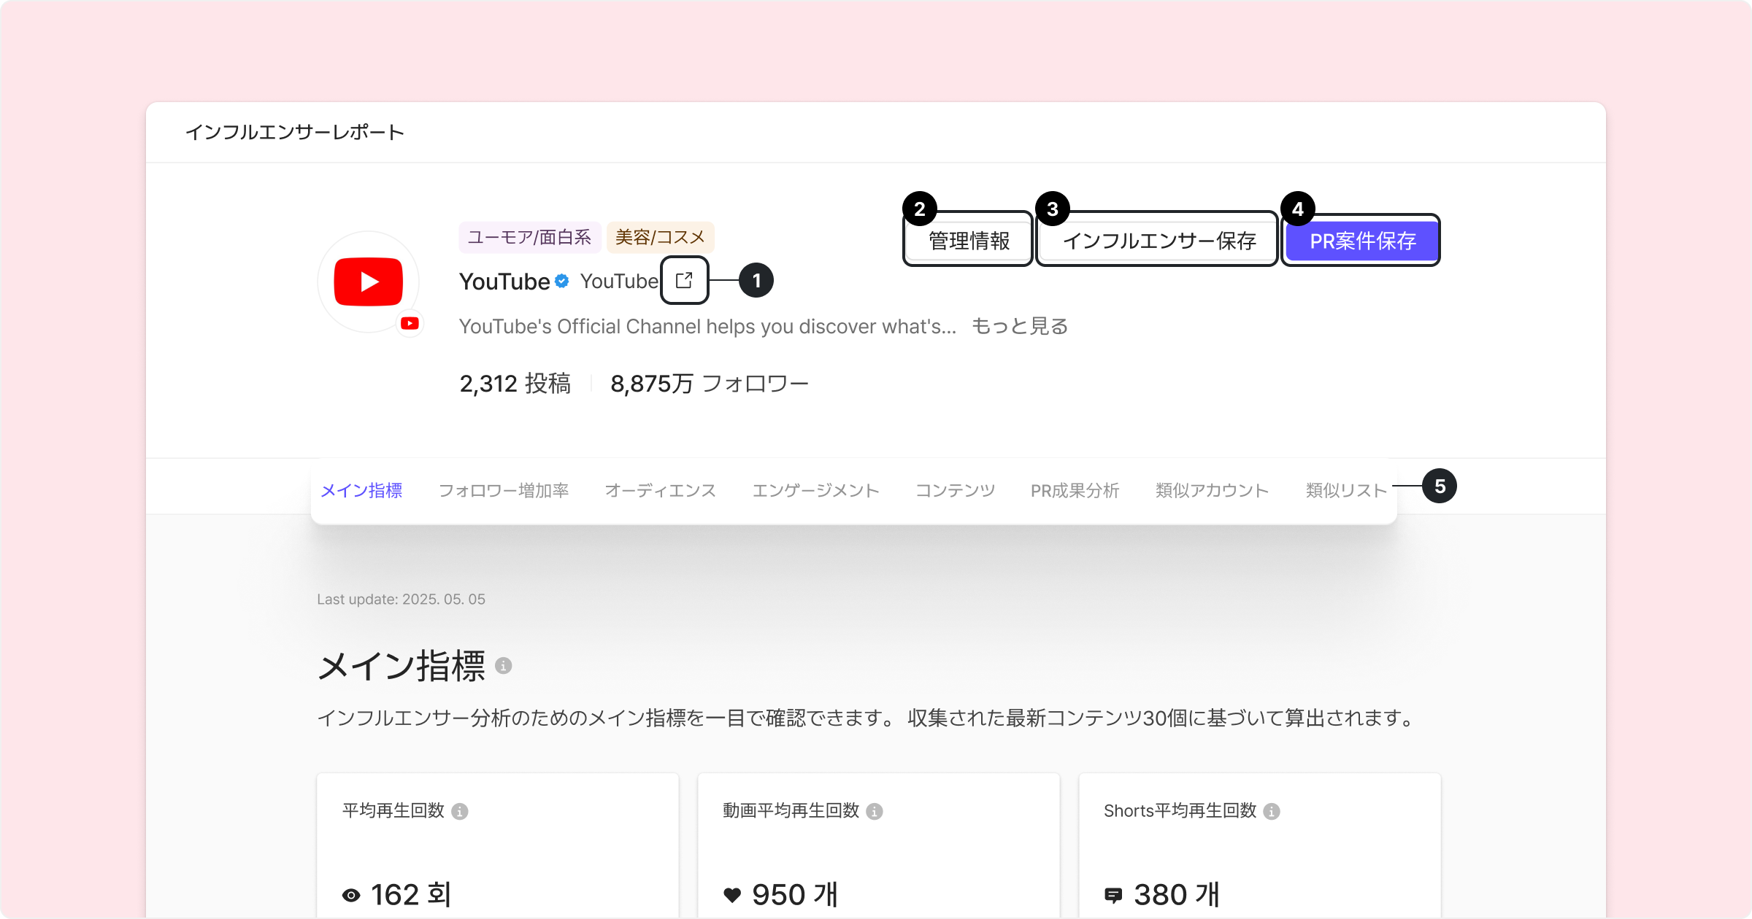This screenshot has height=919, width=1752.
Task: Click the YouTube channel profile avatar
Action: [x=368, y=282]
